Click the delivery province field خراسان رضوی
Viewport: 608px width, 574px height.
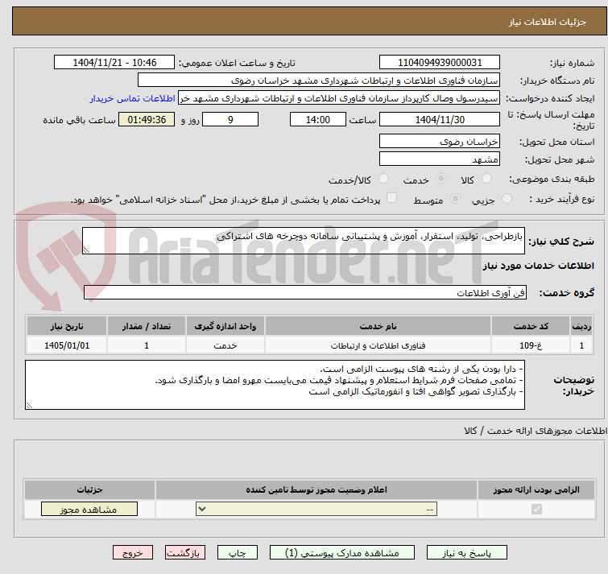(x=440, y=141)
